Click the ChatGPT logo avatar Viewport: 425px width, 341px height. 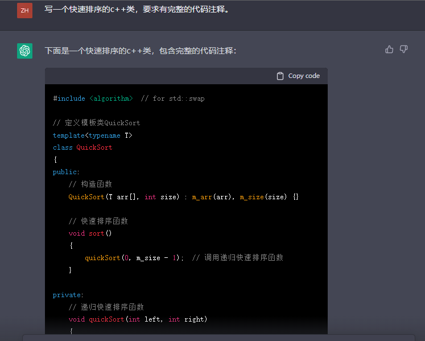24,51
